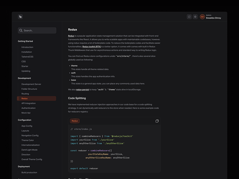Go to the Introduction page

[x=27, y=47]
